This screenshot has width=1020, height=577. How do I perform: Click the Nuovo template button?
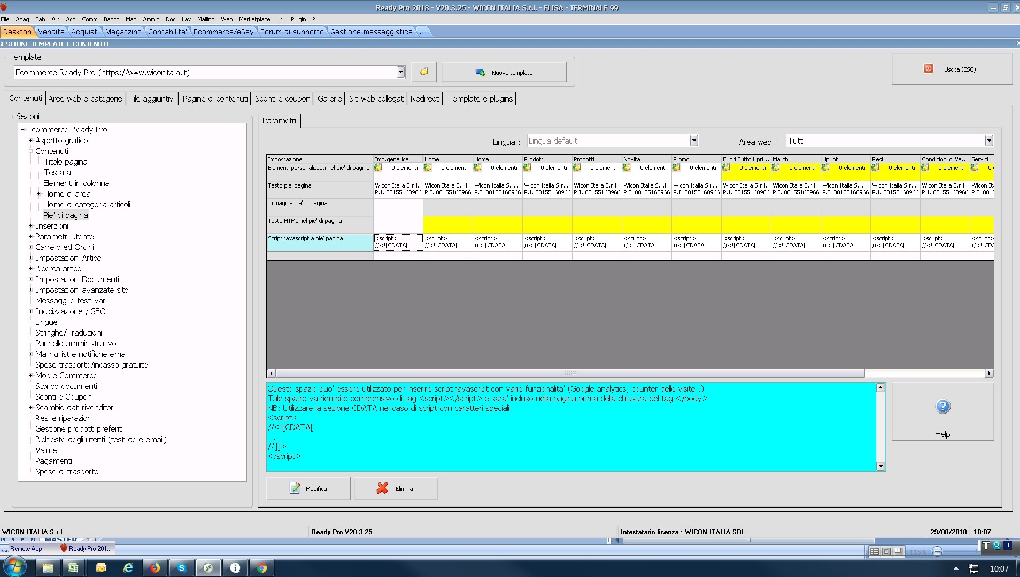coord(504,73)
